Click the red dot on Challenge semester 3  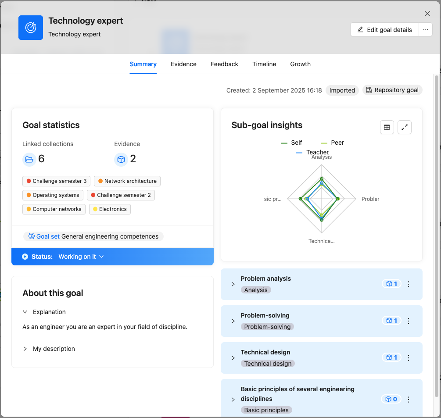29,181
